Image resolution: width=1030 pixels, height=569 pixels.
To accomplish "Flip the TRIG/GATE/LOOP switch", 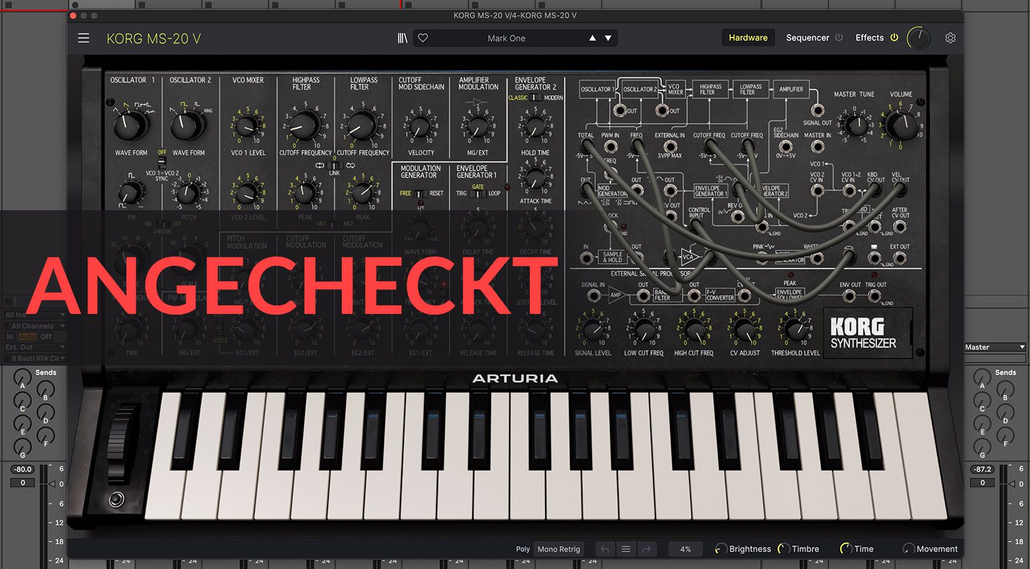I will click(x=478, y=194).
